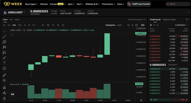Open the Earn dropdown menu
Screen dimensions: 191x103
pos(80,4)
